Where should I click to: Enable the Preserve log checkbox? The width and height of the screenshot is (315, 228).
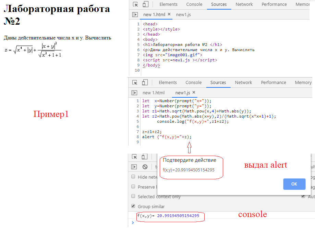click(133, 187)
